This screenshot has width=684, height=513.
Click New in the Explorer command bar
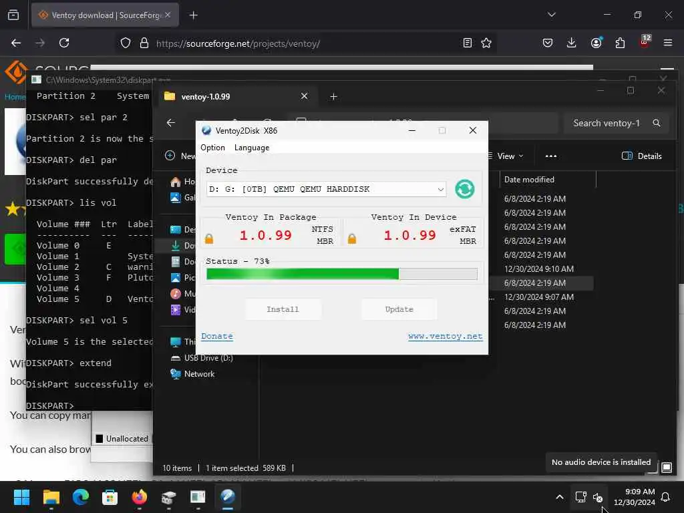(x=180, y=156)
